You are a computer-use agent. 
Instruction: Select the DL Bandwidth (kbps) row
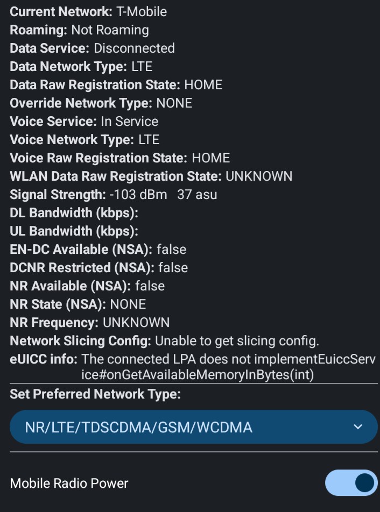coord(74,212)
